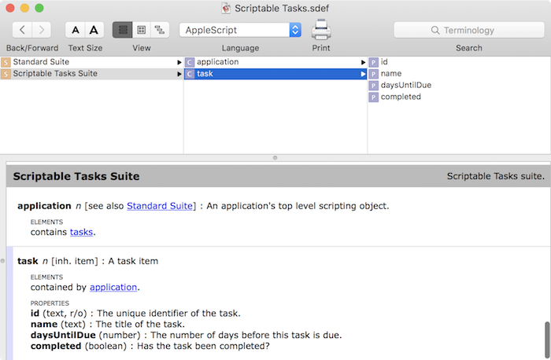The height and width of the screenshot is (360, 551).
Task: Decrease text size with small A button
Action: coord(76,30)
